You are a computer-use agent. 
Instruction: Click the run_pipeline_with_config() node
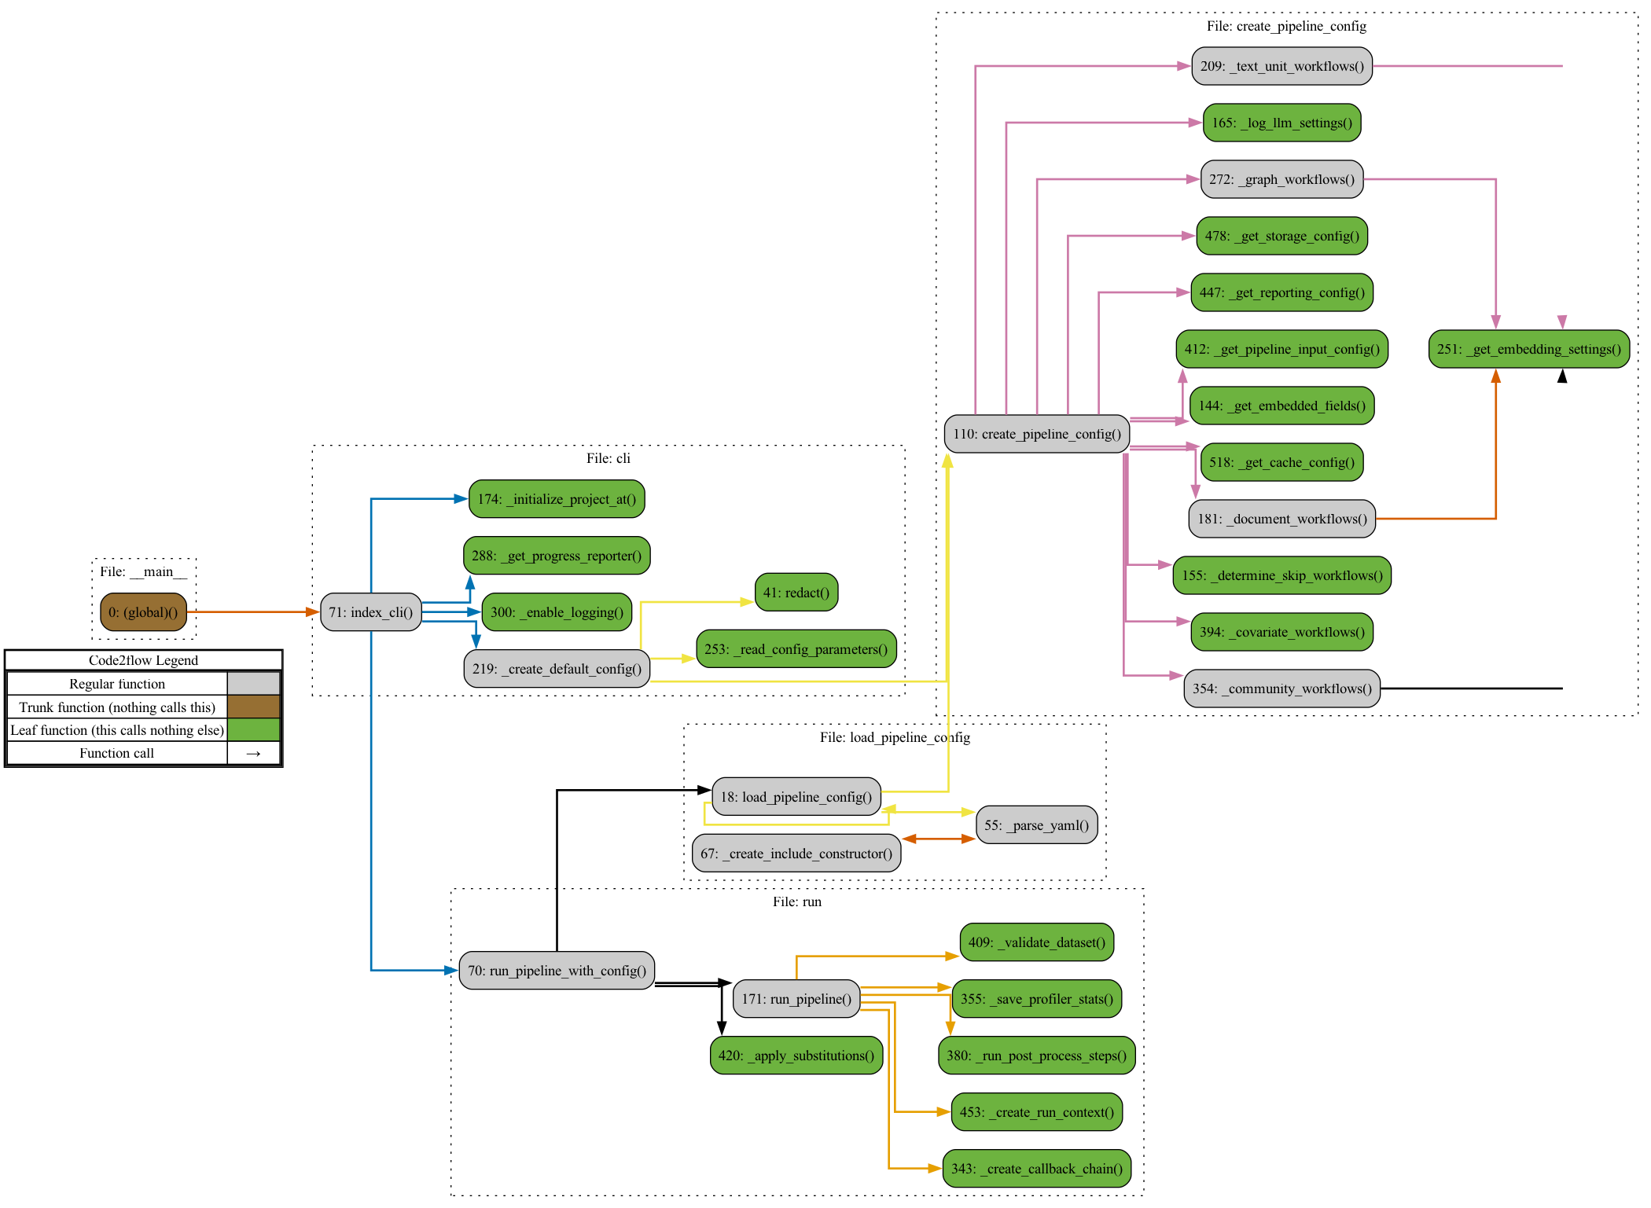(557, 971)
